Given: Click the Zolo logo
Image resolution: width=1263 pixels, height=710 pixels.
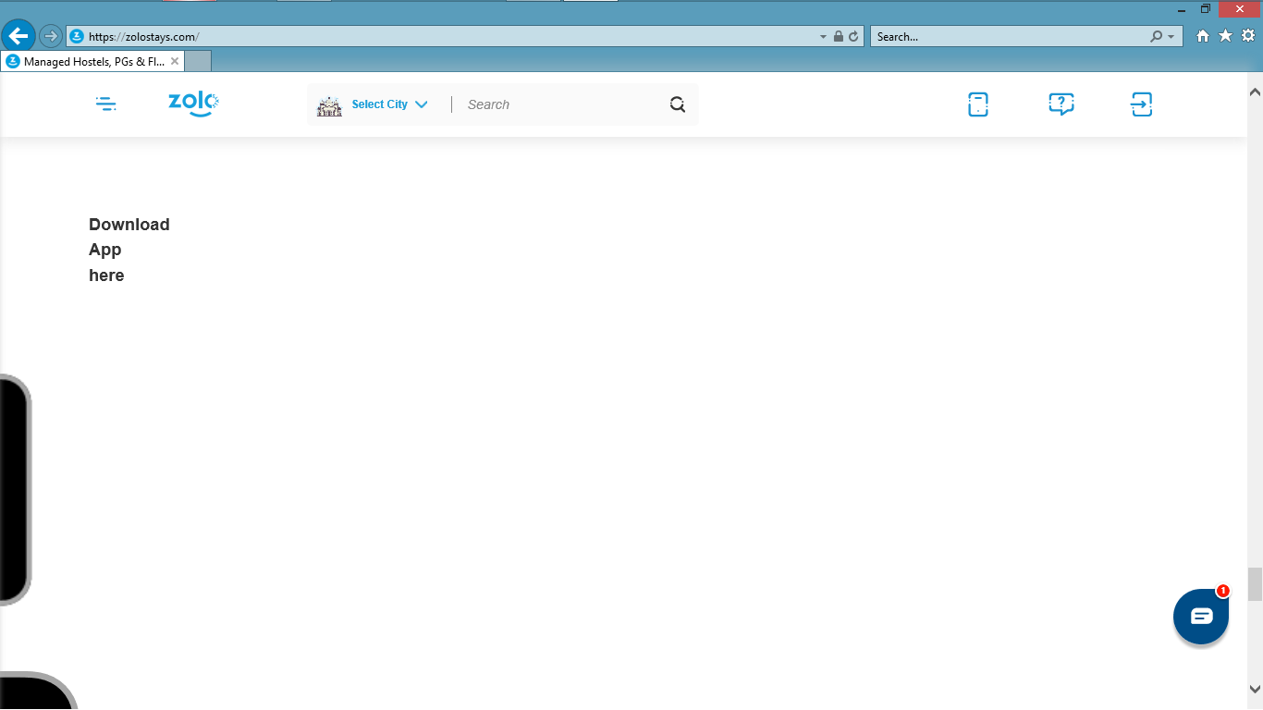Looking at the screenshot, I should pyautogui.click(x=193, y=104).
